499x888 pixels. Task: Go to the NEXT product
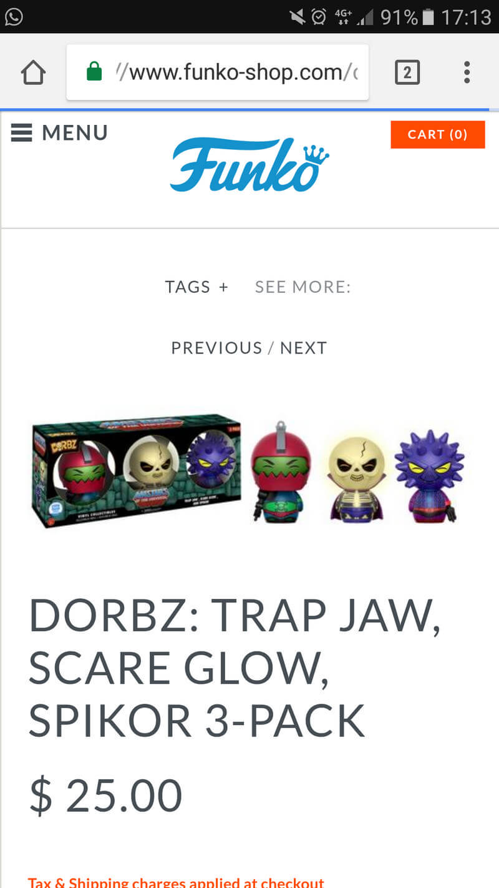(x=304, y=348)
